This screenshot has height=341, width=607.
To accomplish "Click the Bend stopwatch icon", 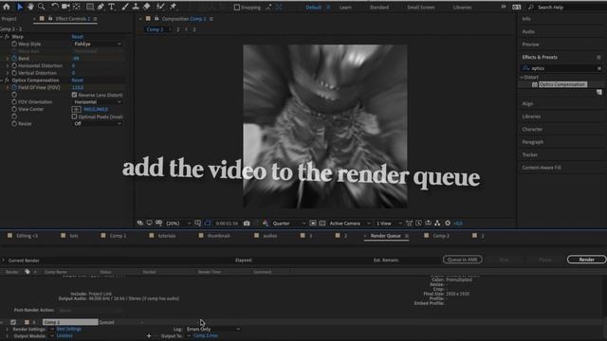I will pos(14,59).
